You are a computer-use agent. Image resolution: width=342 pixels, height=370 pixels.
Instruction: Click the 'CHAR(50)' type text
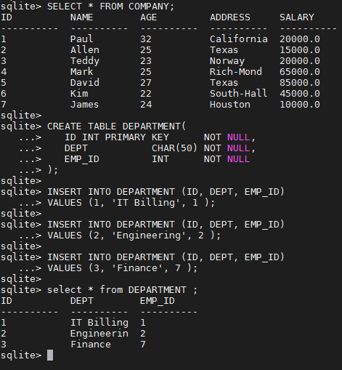click(x=174, y=148)
